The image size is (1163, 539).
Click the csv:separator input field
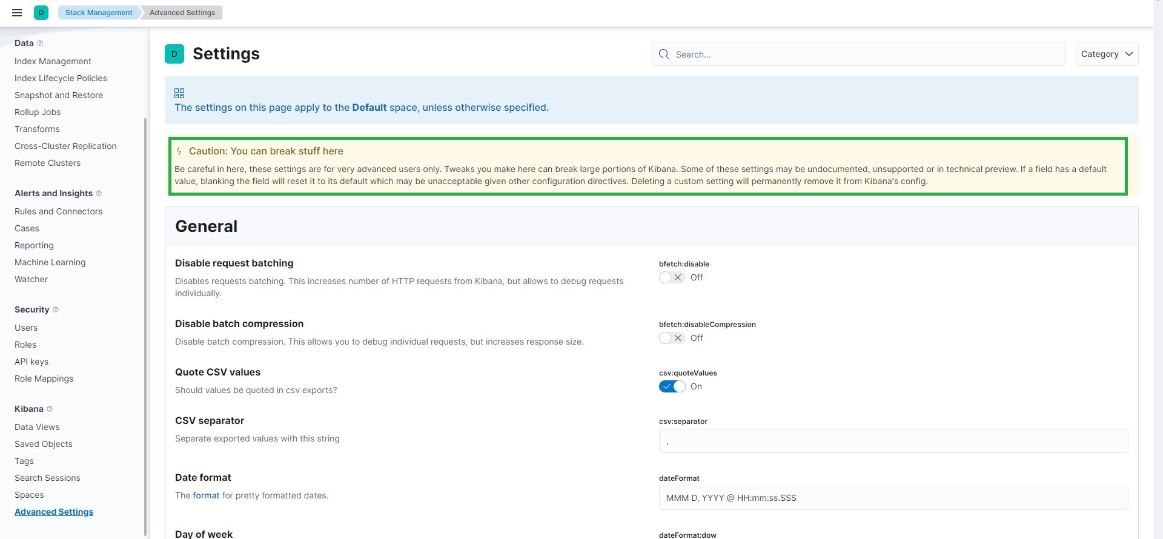893,441
